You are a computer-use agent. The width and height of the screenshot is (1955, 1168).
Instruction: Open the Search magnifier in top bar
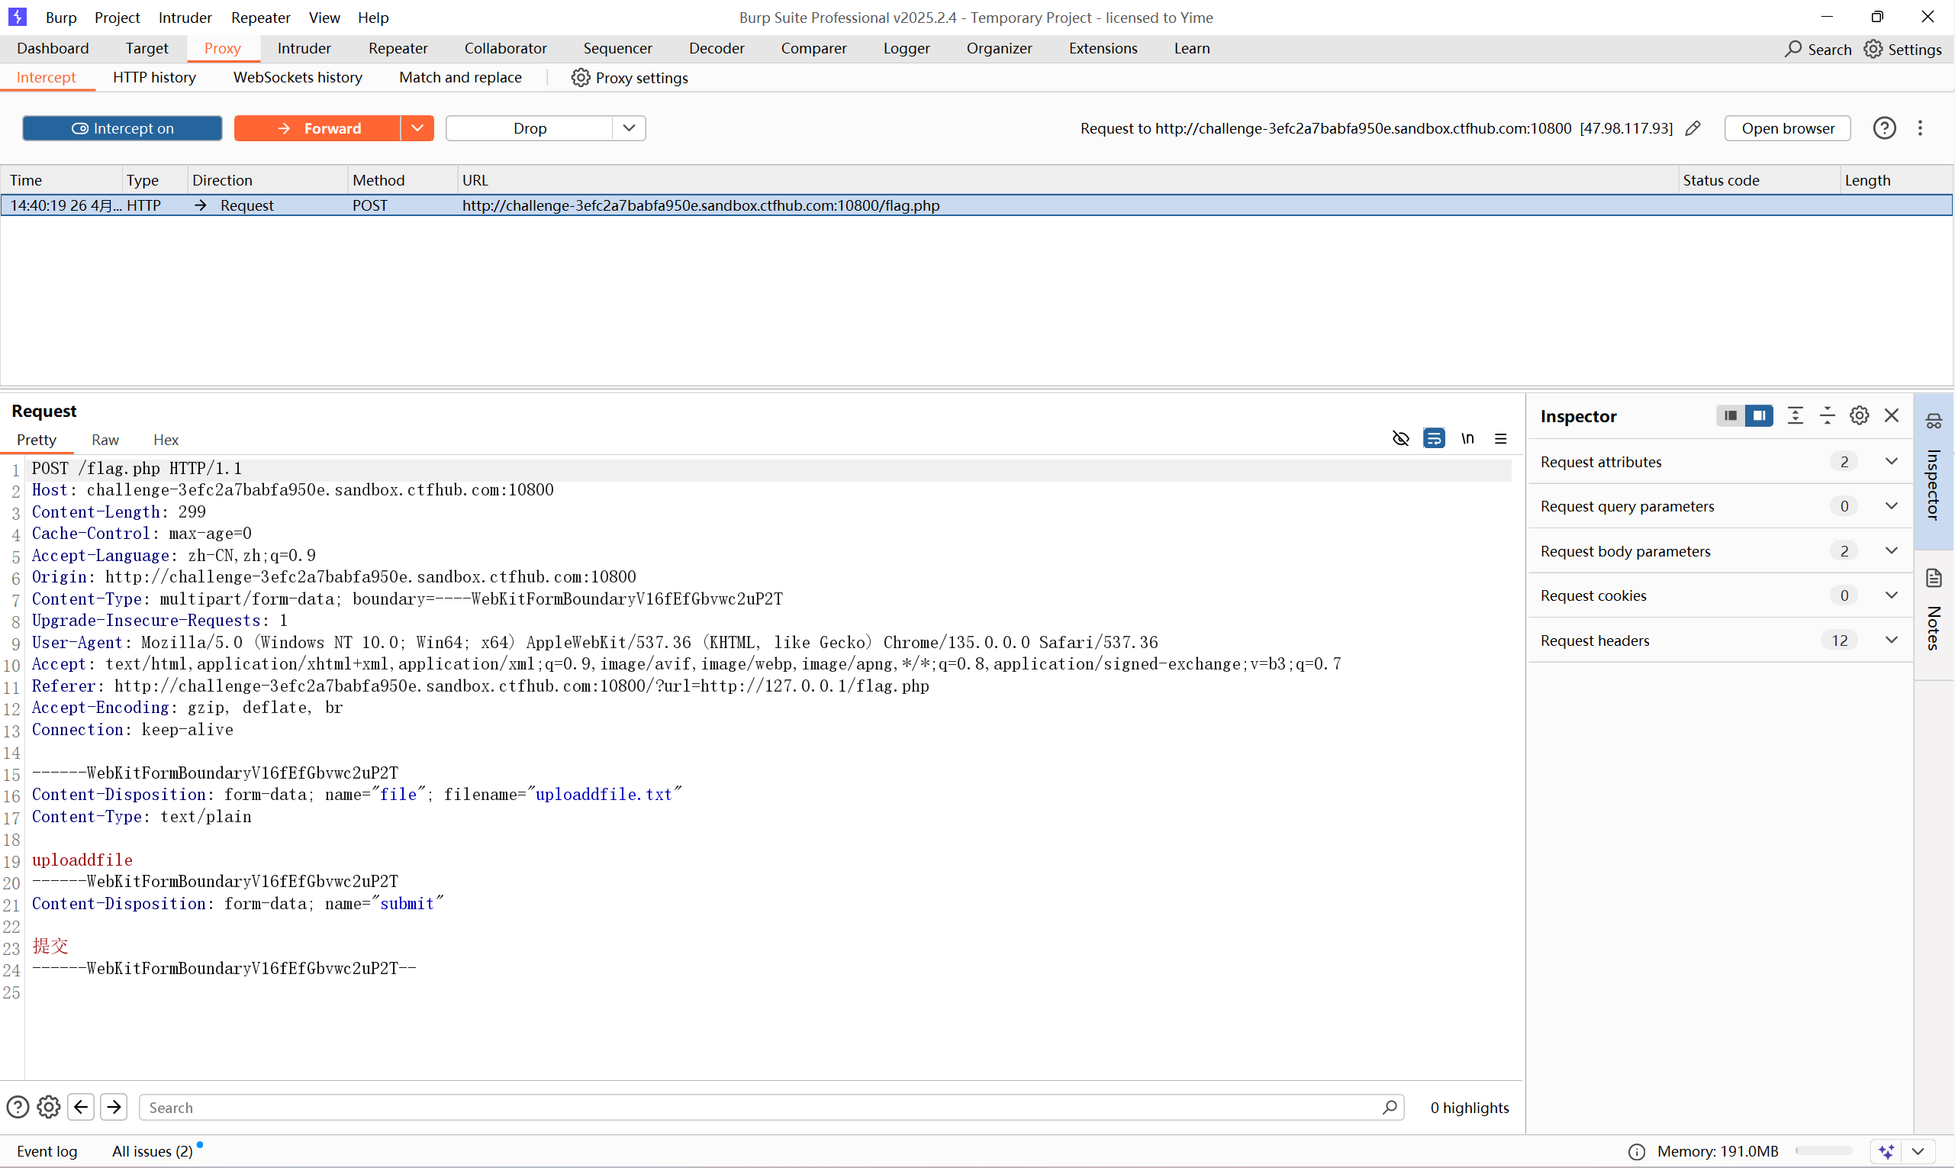(1793, 49)
